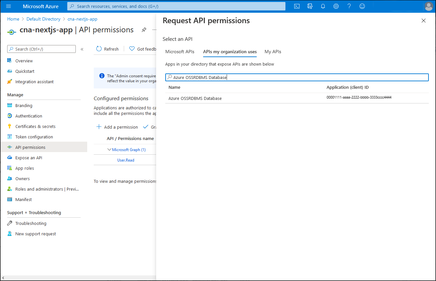Collapse the left menu with chevron

[82, 49]
